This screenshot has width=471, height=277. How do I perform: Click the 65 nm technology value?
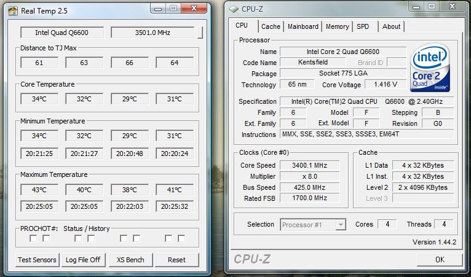(298, 84)
